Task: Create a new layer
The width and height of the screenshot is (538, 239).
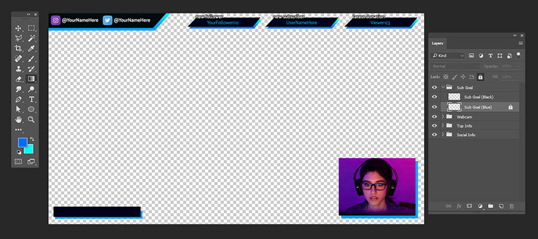Action: [x=501, y=206]
